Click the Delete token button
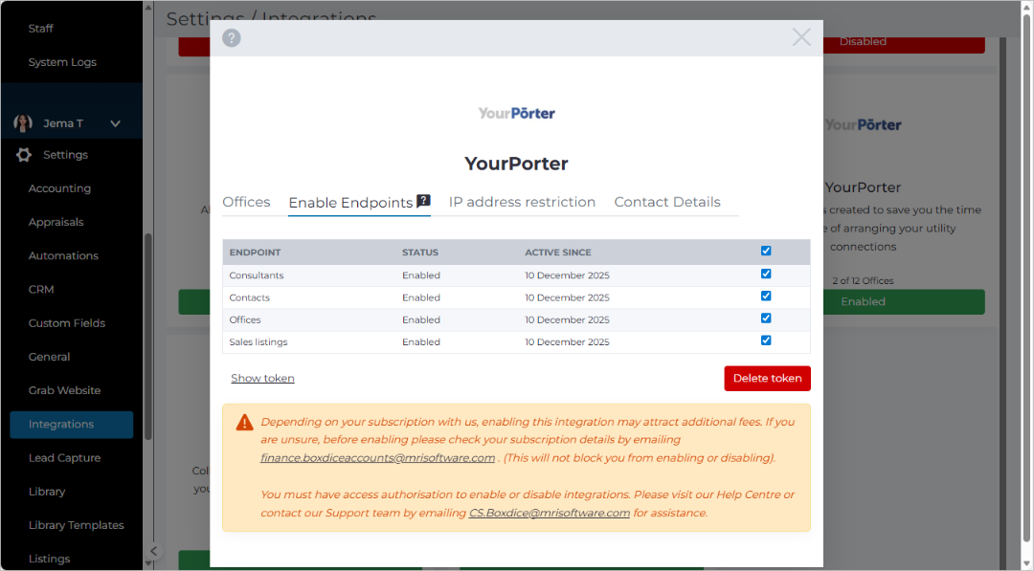This screenshot has height=571, width=1034. (767, 379)
